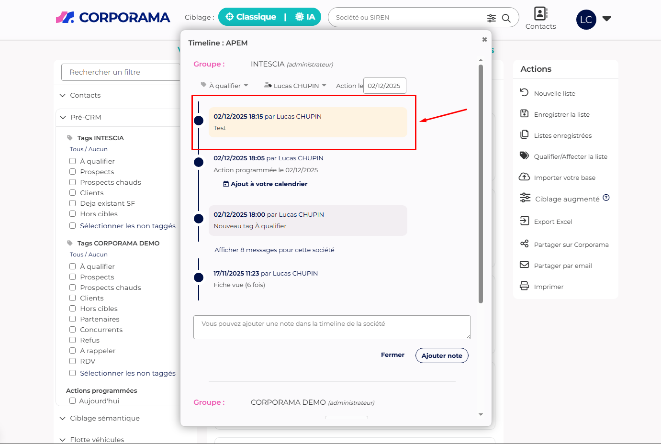Click the timeline modal vertical scrollbar
Image resolution: width=661 pixels, height=444 pixels.
[481, 184]
